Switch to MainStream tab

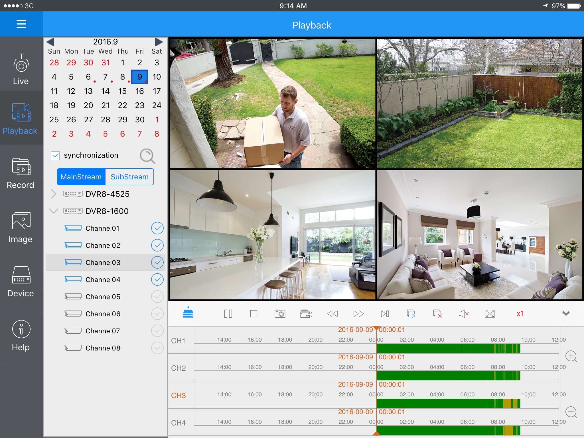[80, 176]
